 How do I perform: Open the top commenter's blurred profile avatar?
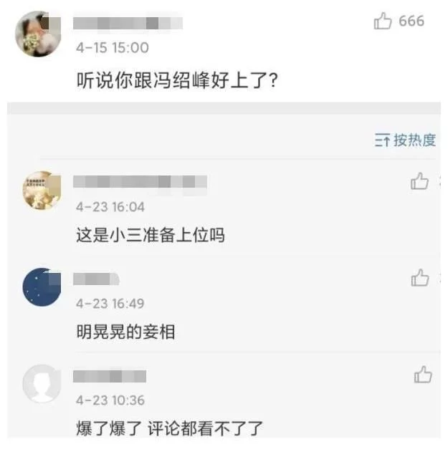pos(38,34)
